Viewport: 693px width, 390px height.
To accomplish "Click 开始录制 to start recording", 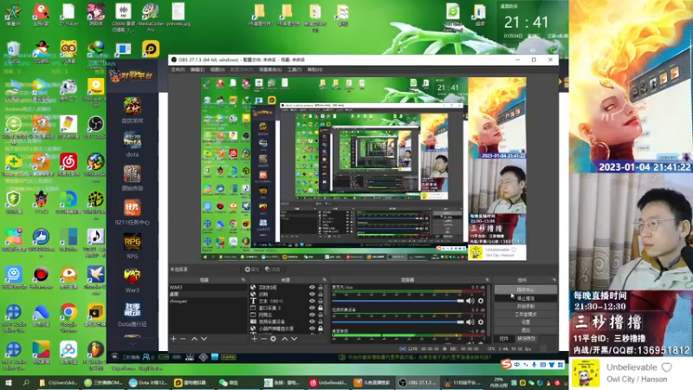I will pyautogui.click(x=526, y=307).
